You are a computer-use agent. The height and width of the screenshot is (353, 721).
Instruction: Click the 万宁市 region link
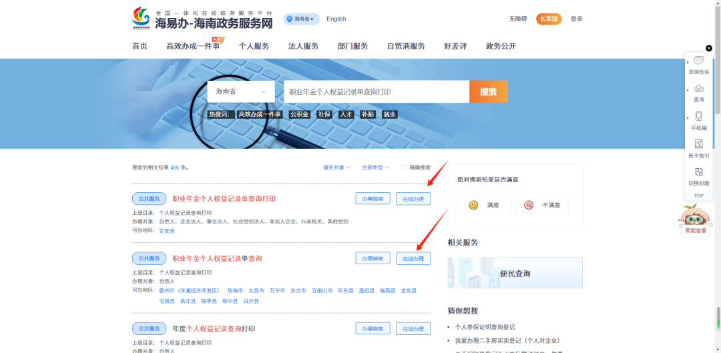(x=277, y=290)
